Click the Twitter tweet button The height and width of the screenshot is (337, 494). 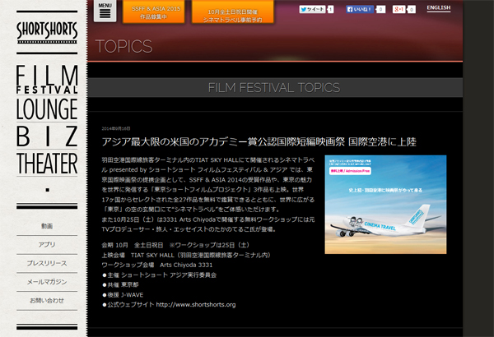tap(312, 9)
